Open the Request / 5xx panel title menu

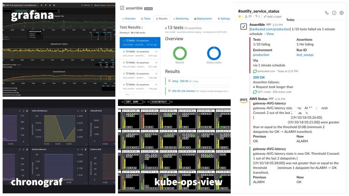pos(59,16)
